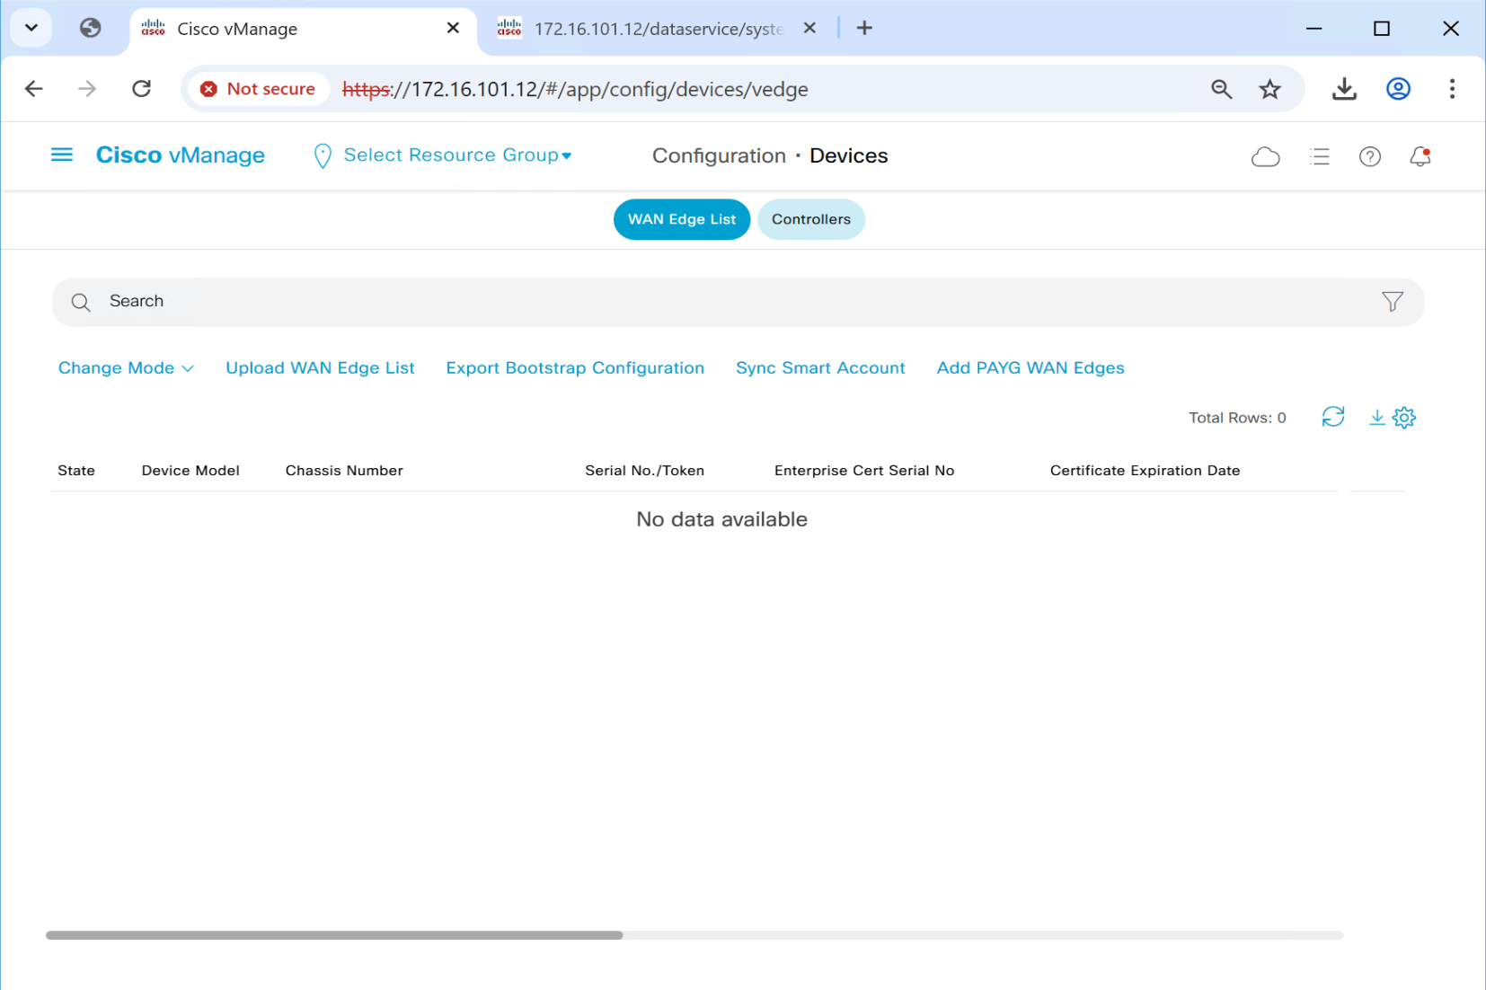The width and height of the screenshot is (1486, 990).
Task: Click Sync Smart Account link
Action: (820, 368)
